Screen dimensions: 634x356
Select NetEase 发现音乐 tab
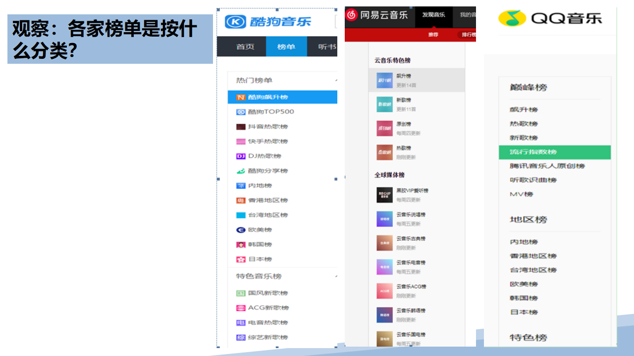coord(433,15)
